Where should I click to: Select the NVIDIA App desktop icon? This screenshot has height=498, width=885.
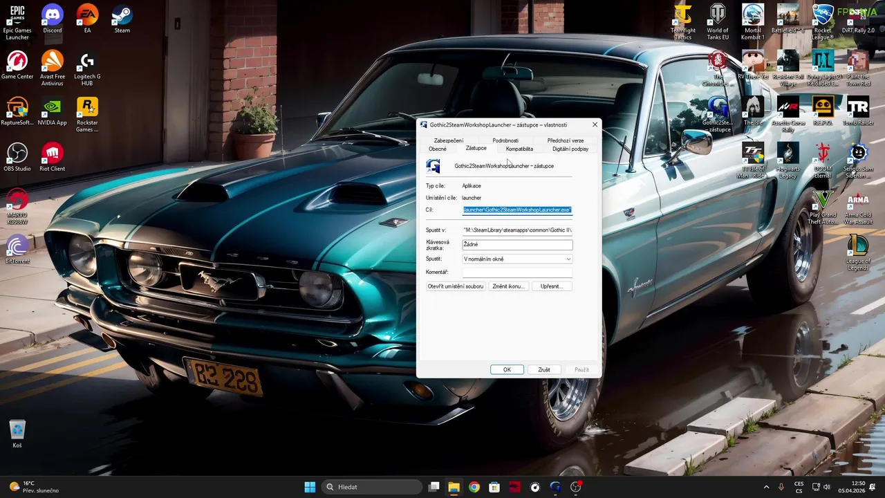[53, 111]
